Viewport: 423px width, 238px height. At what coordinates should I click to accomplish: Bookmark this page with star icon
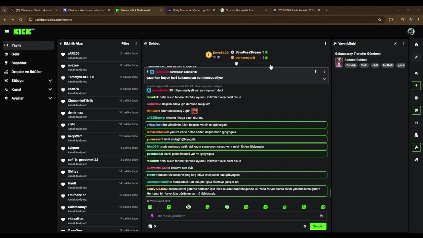pyautogui.click(x=380, y=20)
